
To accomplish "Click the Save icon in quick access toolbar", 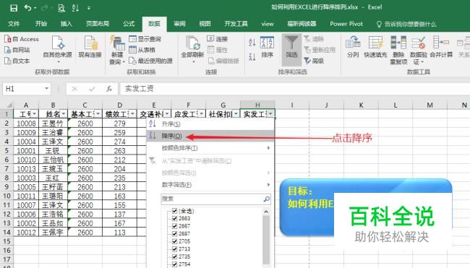I will tap(14, 8).
